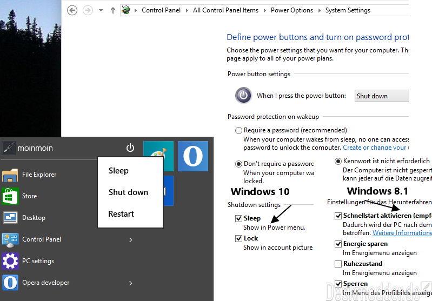The image size is (432, 301).
Task: Click the Control Panel icon in Start menu
Action: pos(10,239)
